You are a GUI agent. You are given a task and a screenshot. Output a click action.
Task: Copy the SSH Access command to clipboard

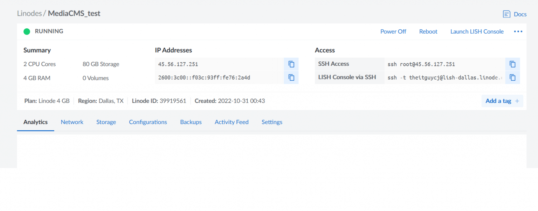click(512, 64)
